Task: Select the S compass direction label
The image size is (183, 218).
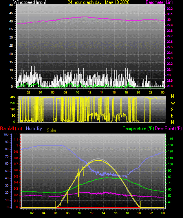Action: pos(172,110)
